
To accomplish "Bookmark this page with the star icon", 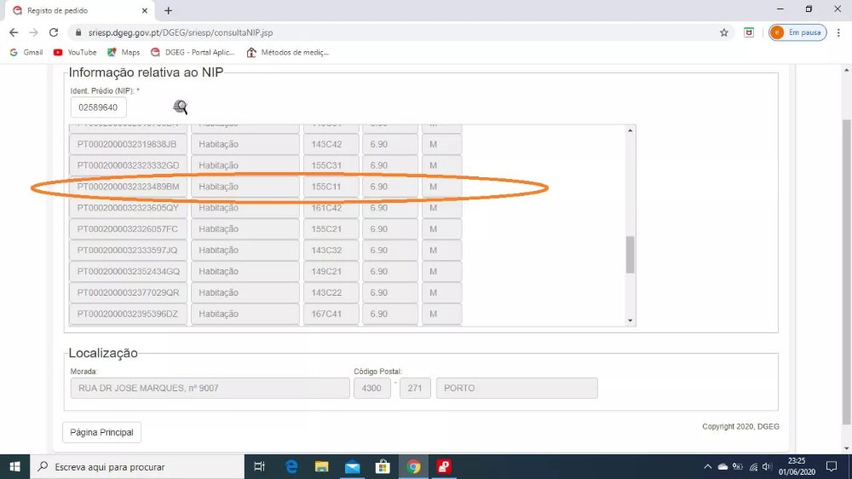I will tap(724, 32).
